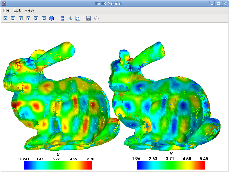
Task: Expand the View menu
Action: pos(29,10)
